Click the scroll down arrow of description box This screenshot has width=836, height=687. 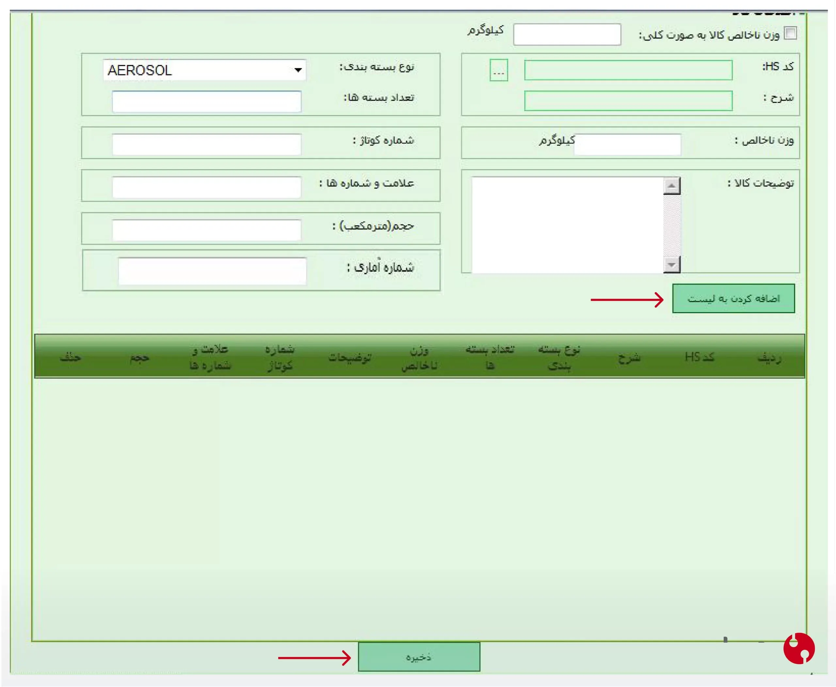672,264
